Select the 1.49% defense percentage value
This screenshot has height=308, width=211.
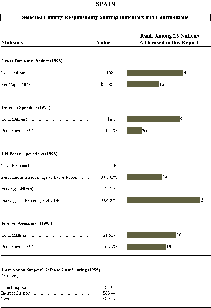click(111, 131)
